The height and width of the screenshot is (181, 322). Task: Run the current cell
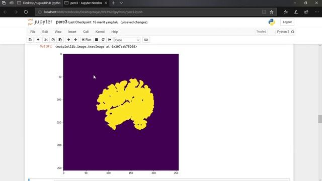click(87, 40)
